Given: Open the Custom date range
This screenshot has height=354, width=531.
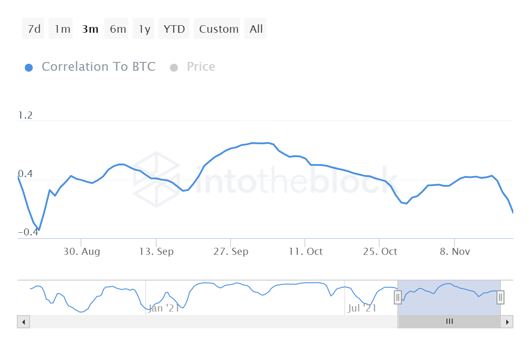Looking at the screenshot, I should (218, 29).
